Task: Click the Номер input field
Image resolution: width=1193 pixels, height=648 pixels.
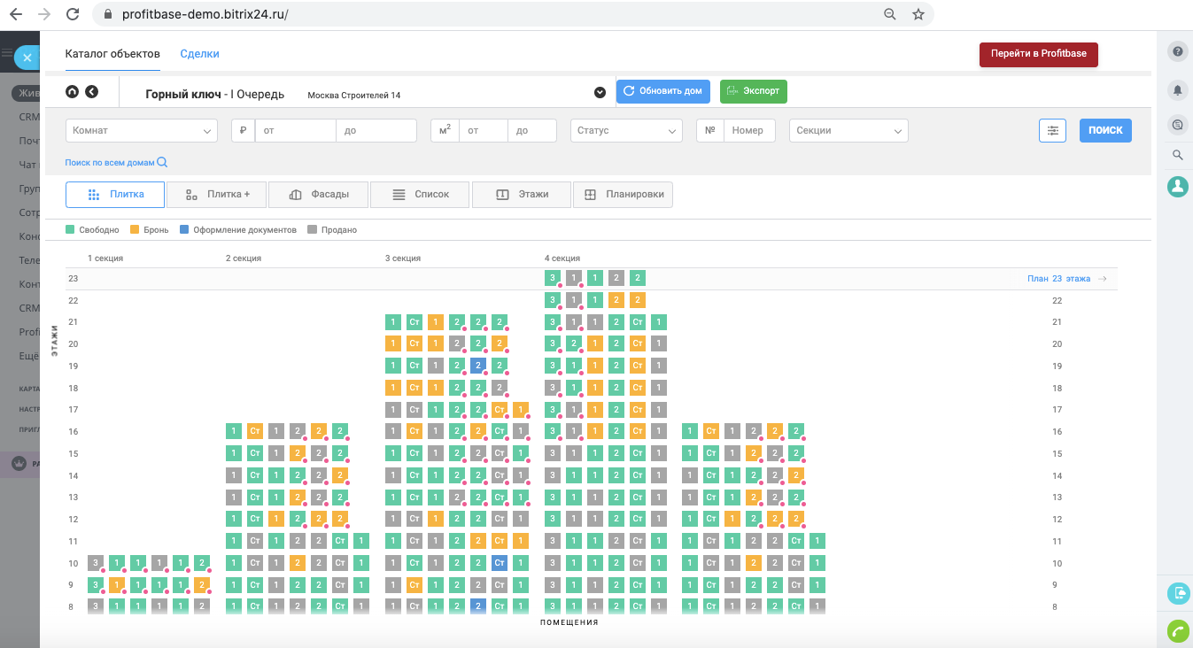Action: click(x=749, y=130)
